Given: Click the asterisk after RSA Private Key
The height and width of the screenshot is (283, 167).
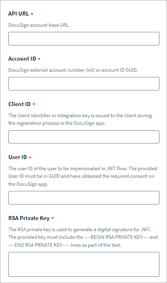Looking at the screenshot, I should coord(53,218).
